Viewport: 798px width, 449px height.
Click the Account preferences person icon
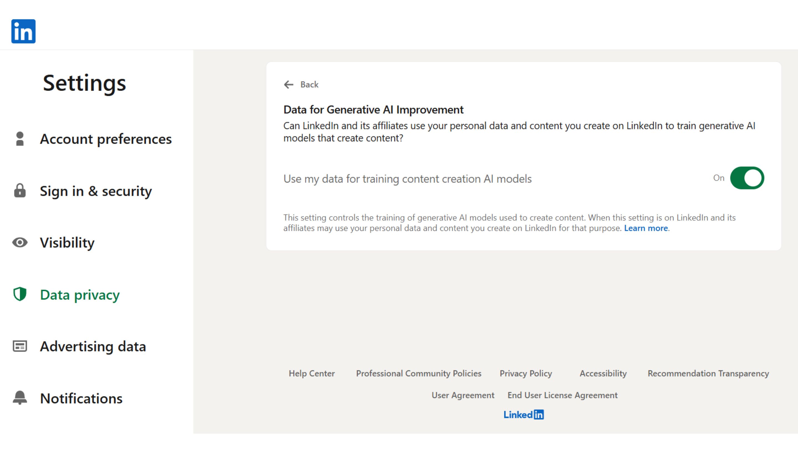pos(20,139)
